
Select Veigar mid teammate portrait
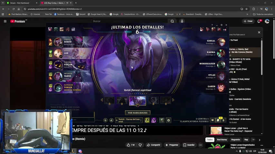click(58, 65)
